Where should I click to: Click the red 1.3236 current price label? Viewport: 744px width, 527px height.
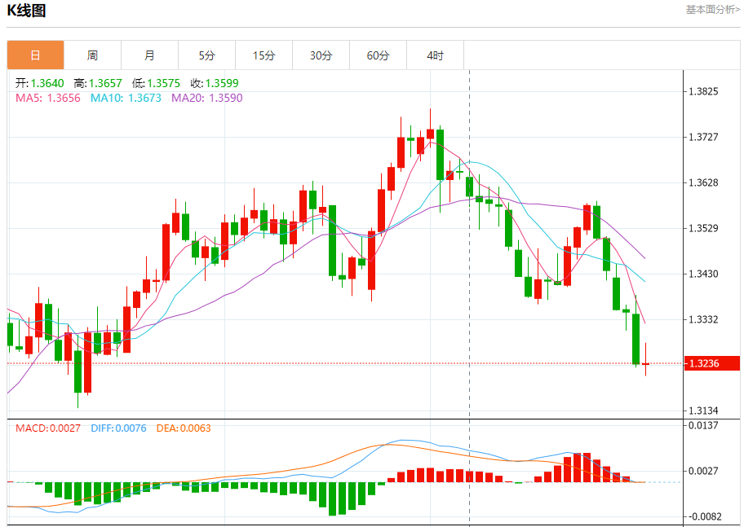click(x=711, y=363)
